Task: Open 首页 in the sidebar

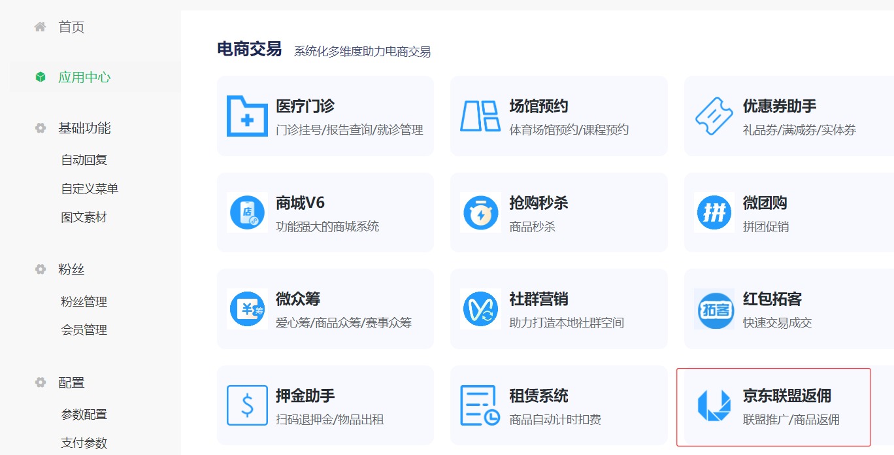Action: pyautogui.click(x=71, y=27)
